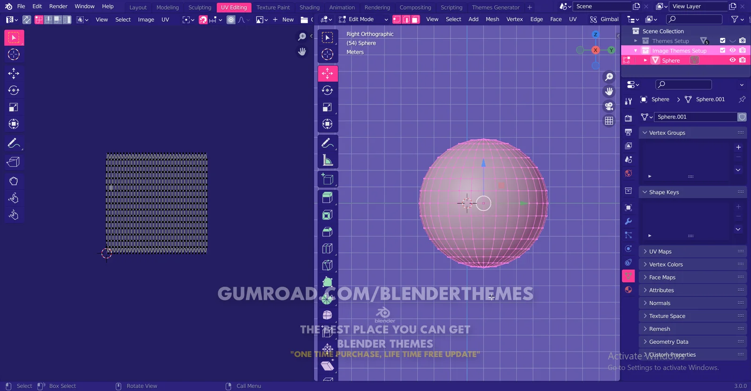Viewport: 751px width, 391px height.
Task: Select the Tweak select tool in UV editor
Action: click(14, 38)
